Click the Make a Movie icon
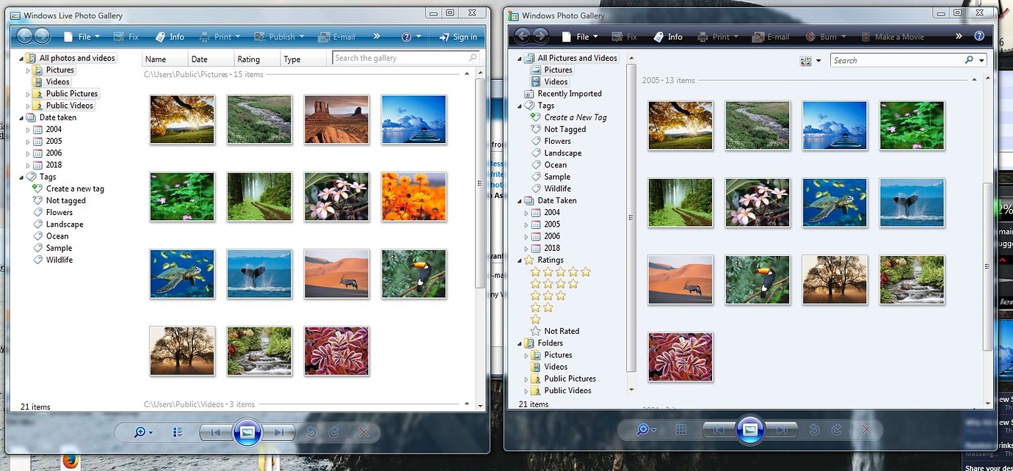The height and width of the screenshot is (471, 1013). pos(889,36)
